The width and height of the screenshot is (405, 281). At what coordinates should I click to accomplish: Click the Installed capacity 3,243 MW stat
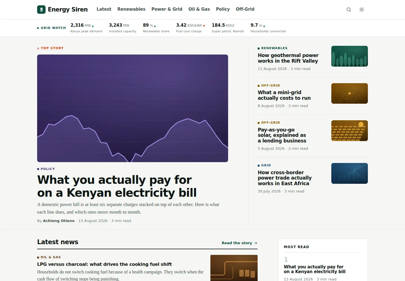coord(123,28)
